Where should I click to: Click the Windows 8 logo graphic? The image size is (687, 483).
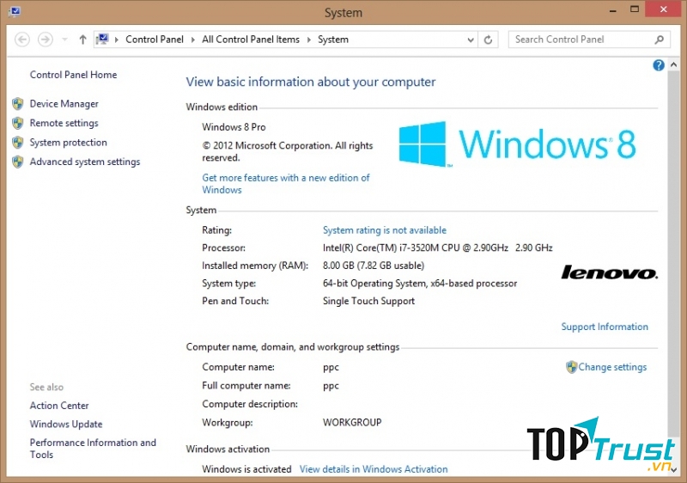coord(517,144)
